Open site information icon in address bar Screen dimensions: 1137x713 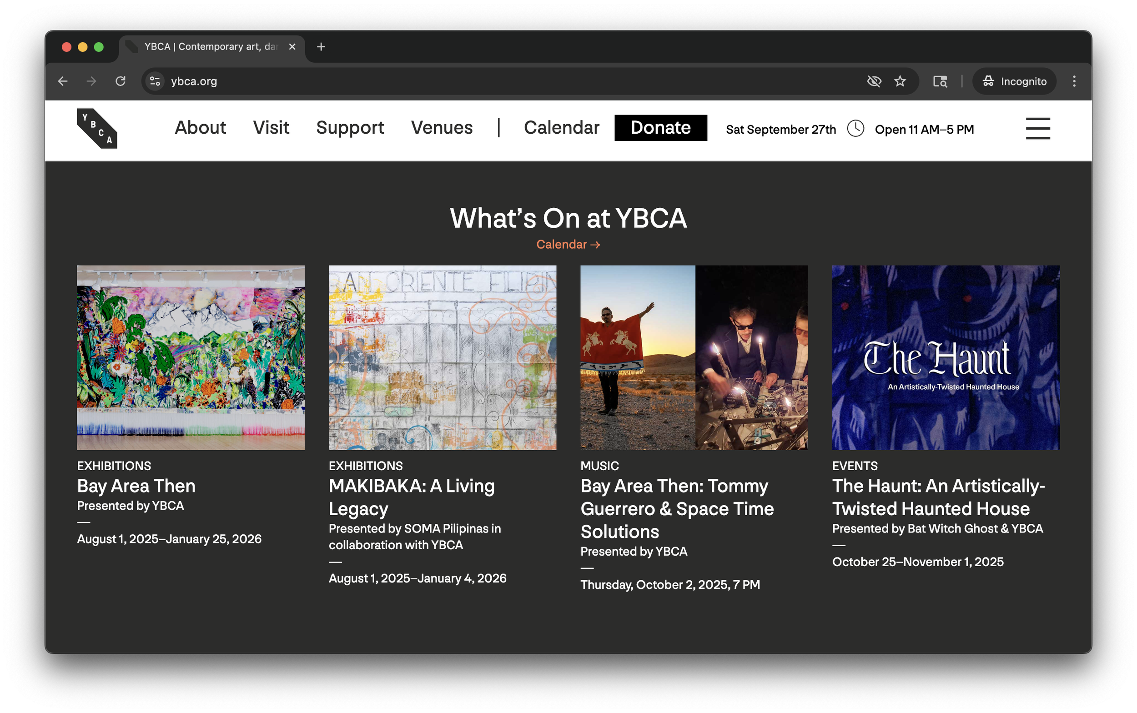pyautogui.click(x=155, y=81)
